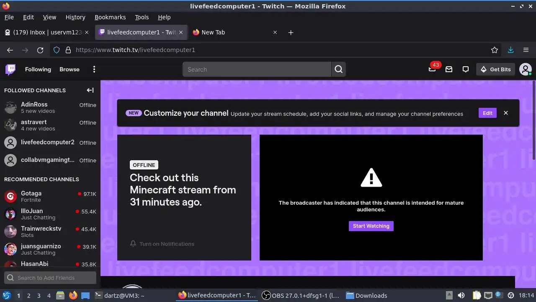Click the volume speaker tray icon
Viewport: 536px width, 302px height.
pyautogui.click(x=461, y=295)
